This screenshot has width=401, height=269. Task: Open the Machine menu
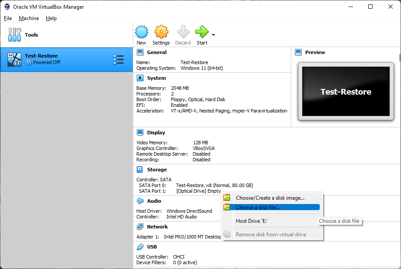coord(29,18)
